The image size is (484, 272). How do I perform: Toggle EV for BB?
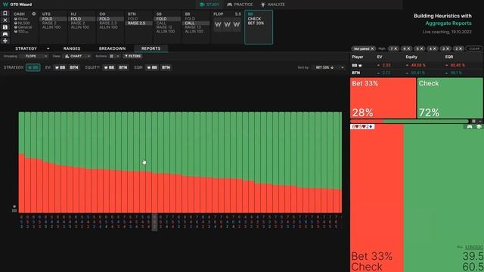(x=60, y=67)
